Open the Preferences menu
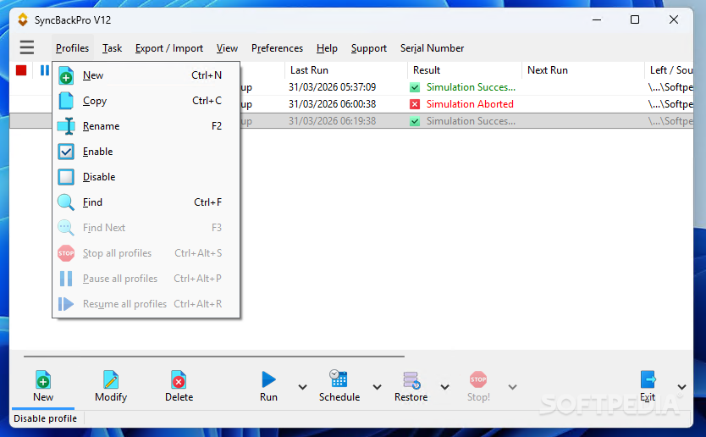Screen dimensions: 706x437 click(x=277, y=48)
